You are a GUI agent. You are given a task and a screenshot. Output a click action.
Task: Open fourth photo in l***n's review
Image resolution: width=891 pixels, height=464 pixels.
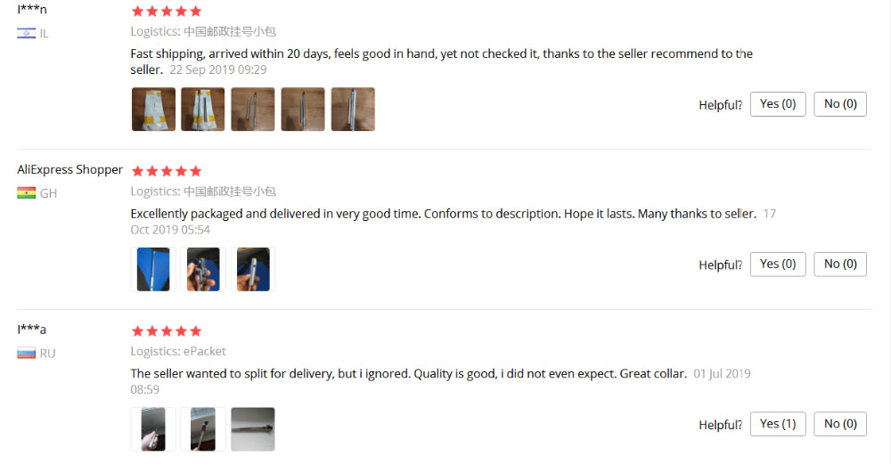(303, 109)
